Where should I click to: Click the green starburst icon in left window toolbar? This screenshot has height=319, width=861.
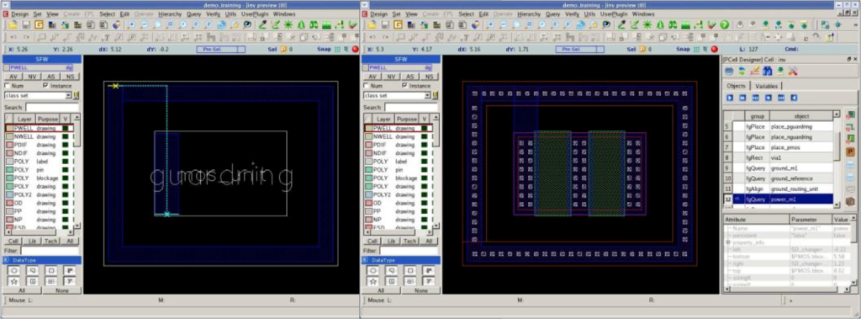[x=288, y=24]
